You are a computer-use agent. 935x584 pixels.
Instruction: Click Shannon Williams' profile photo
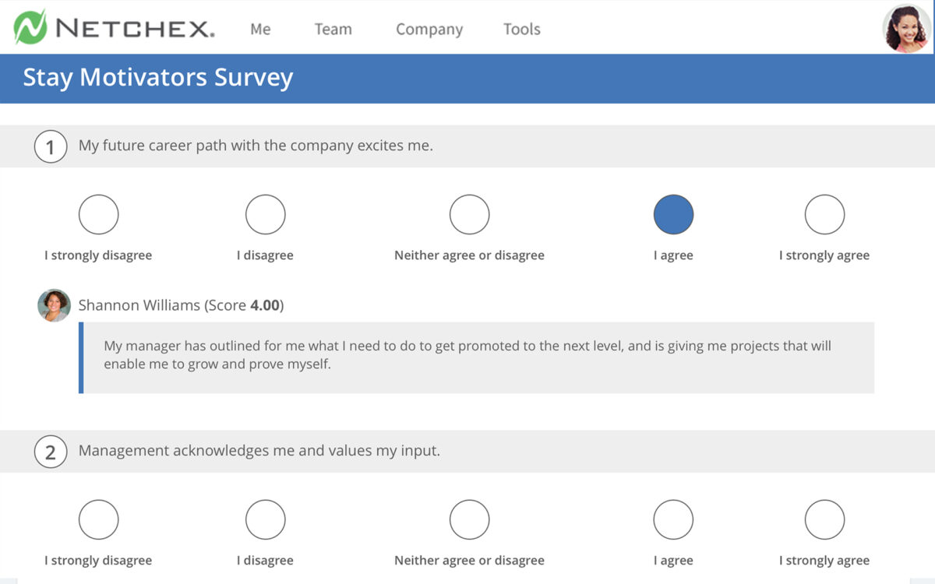(x=55, y=305)
